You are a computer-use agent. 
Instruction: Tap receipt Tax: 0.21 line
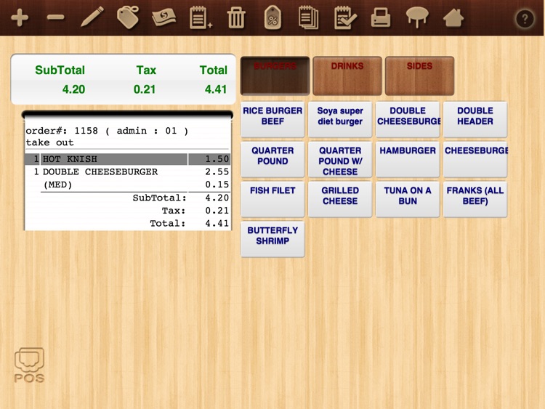tap(195, 210)
